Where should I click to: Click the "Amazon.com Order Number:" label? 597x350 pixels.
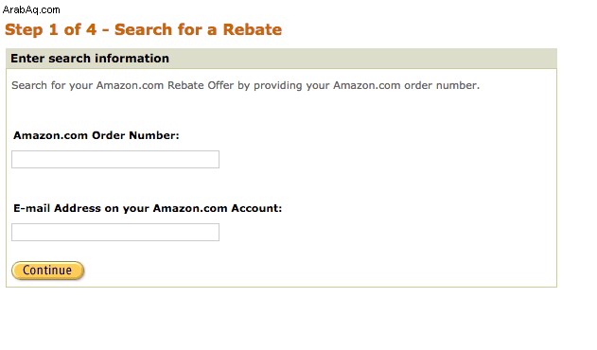click(96, 135)
